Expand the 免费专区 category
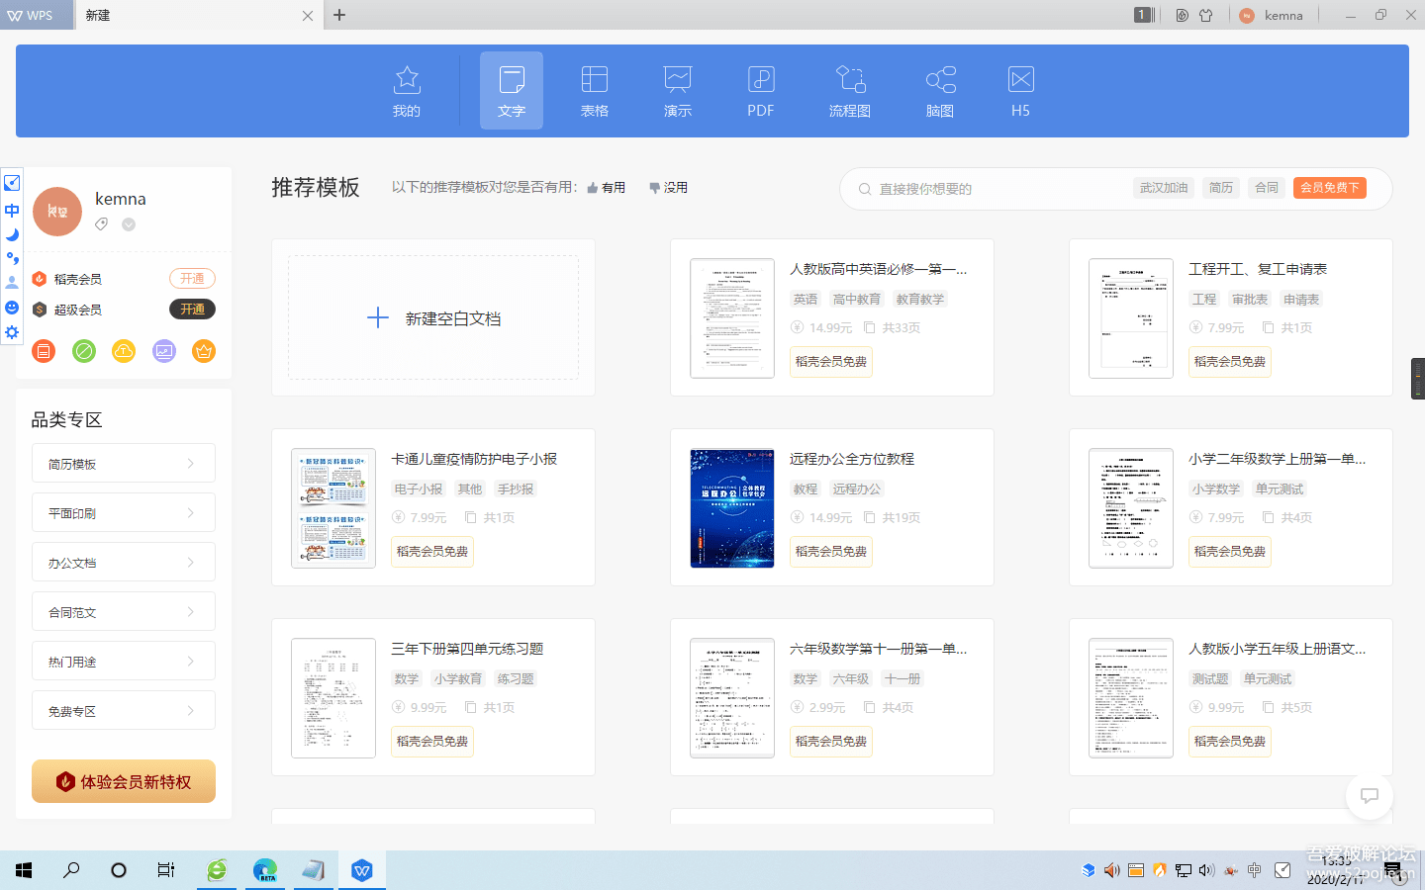 (x=123, y=711)
